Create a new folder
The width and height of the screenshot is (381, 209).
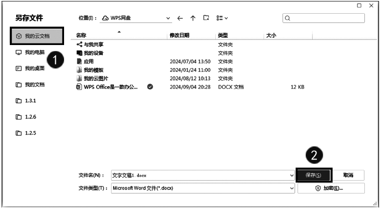[206, 19]
